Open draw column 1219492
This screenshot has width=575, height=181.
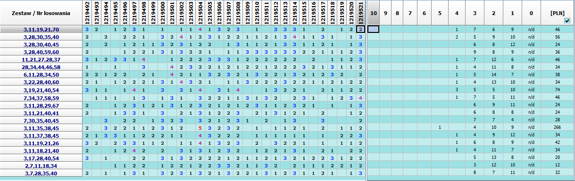(x=87, y=13)
